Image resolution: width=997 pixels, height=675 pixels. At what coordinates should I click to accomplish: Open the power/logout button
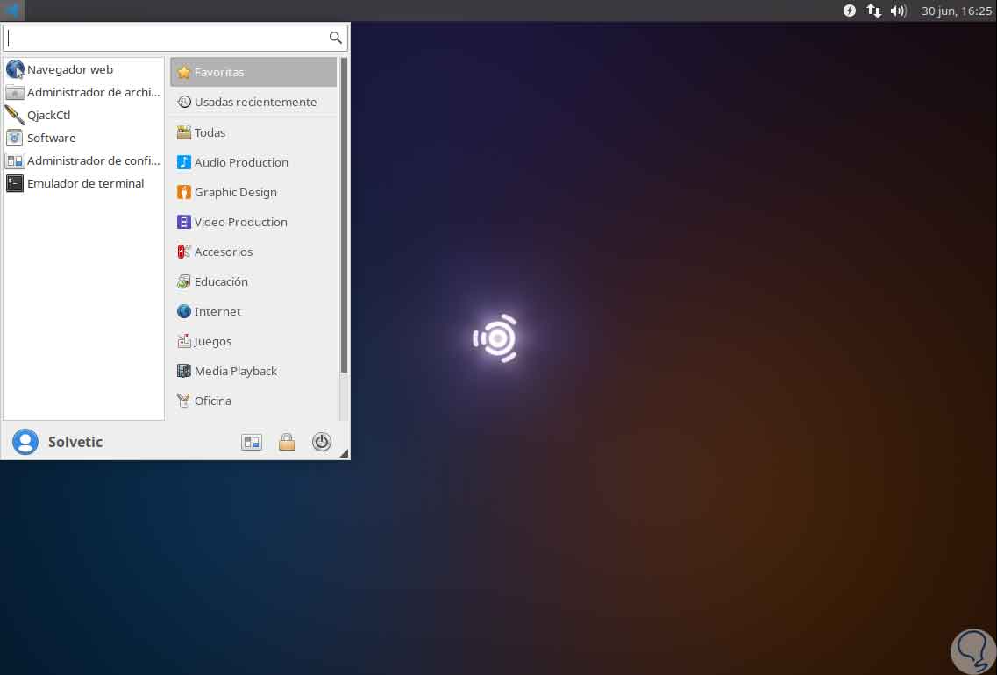click(322, 442)
